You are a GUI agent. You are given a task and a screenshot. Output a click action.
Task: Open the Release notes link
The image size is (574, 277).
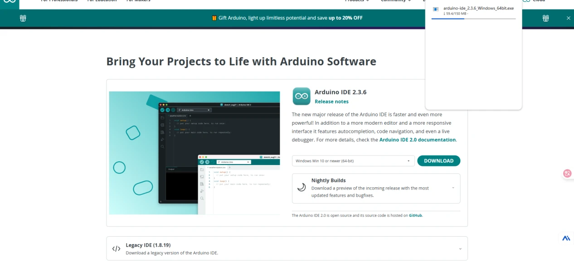pos(331,102)
